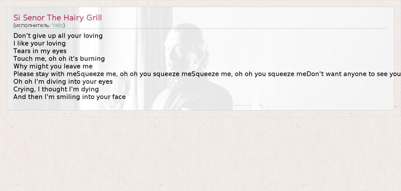Click the line Crying, I thought I'm dying
Viewport: 401px width, 191px height.
[x=56, y=89]
